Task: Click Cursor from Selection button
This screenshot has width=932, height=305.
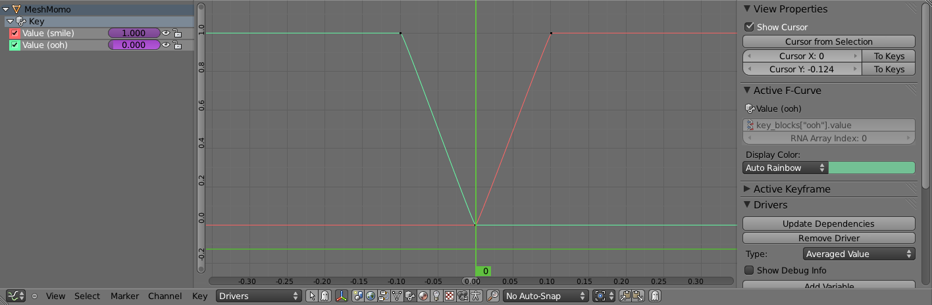Action: click(x=829, y=41)
